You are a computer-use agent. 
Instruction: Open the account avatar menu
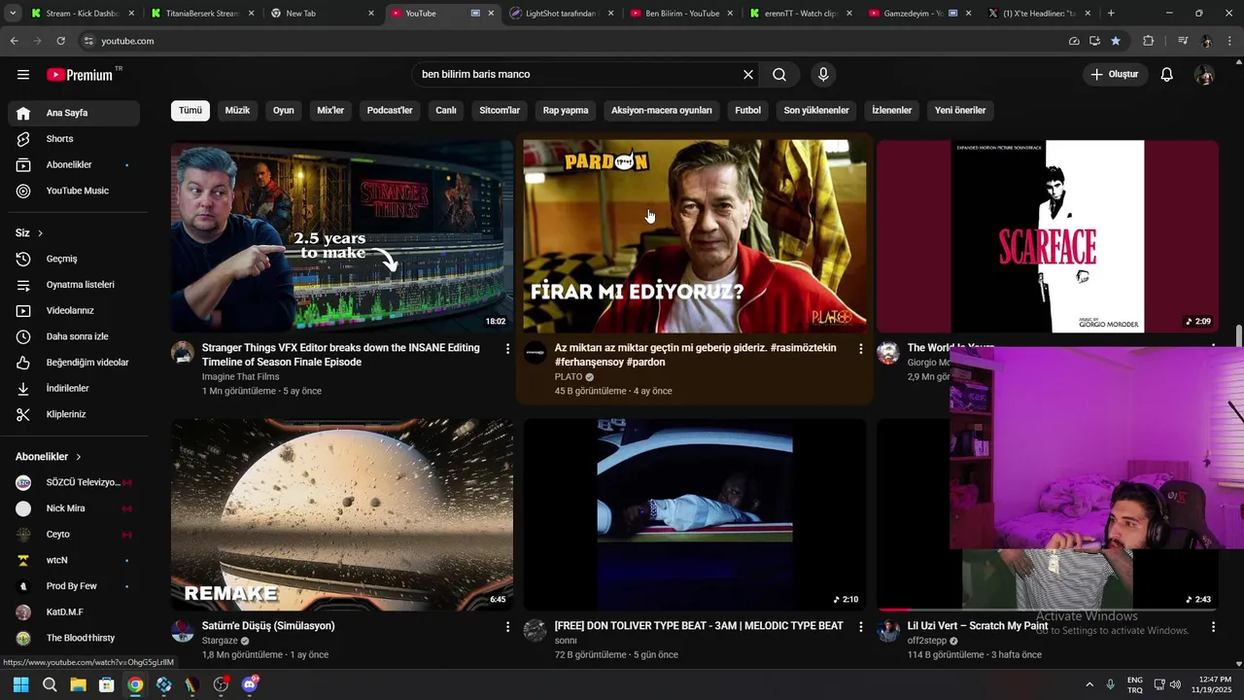pyautogui.click(x=1204, y=75)
